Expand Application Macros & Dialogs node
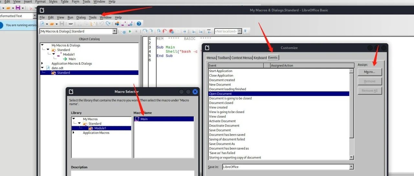Viewport: 414px width, 176px height. (42, 64)
